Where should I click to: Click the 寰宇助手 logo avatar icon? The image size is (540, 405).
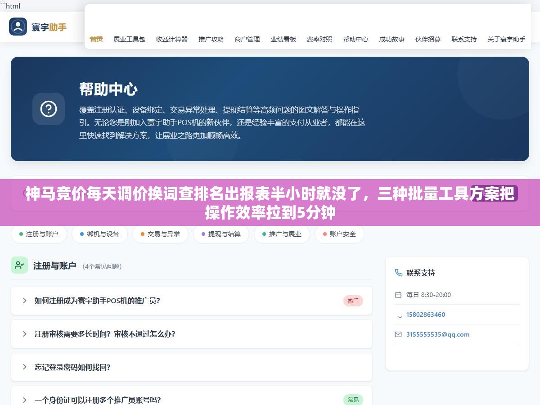(x=18, y=27)
